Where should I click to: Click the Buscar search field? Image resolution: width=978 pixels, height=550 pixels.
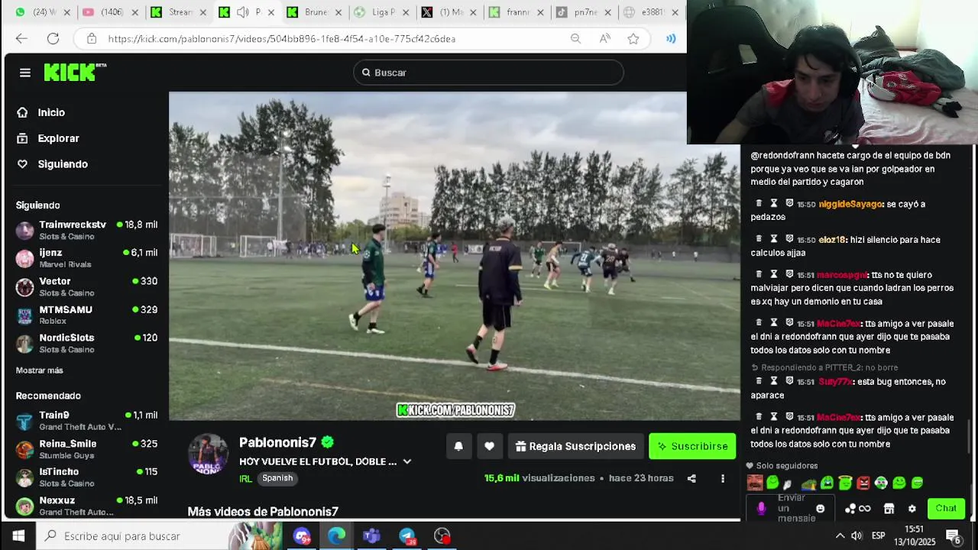coord(488,73)
